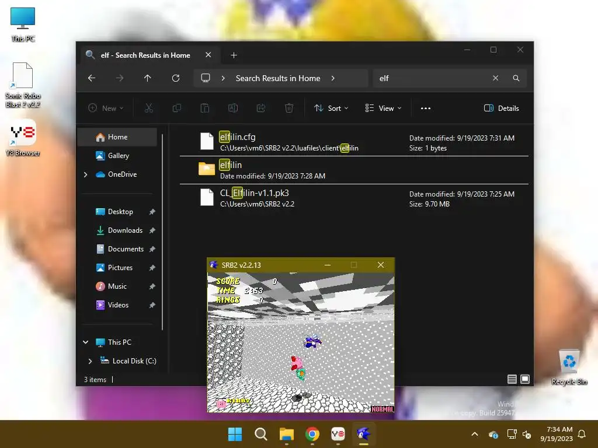This screenshot has width=598, height=448.
Task: Clear the elf search text
Action: 495,78
